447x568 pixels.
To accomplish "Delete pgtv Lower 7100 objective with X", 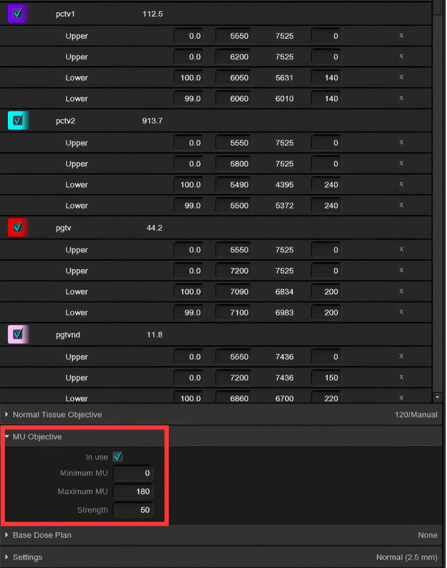I will (401, 312).
